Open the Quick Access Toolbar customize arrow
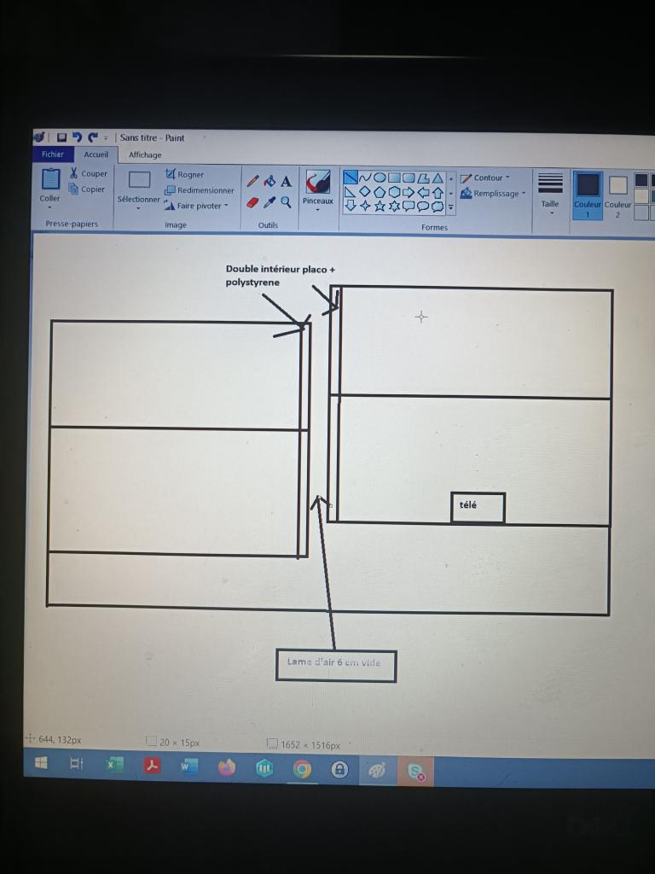Viewport: 655px width, 874px height. point(105,137)
